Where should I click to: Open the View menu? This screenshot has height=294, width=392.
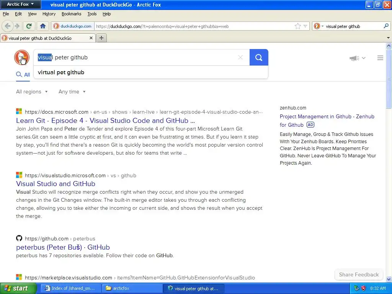pyautogui.click(x=32, y=14)
